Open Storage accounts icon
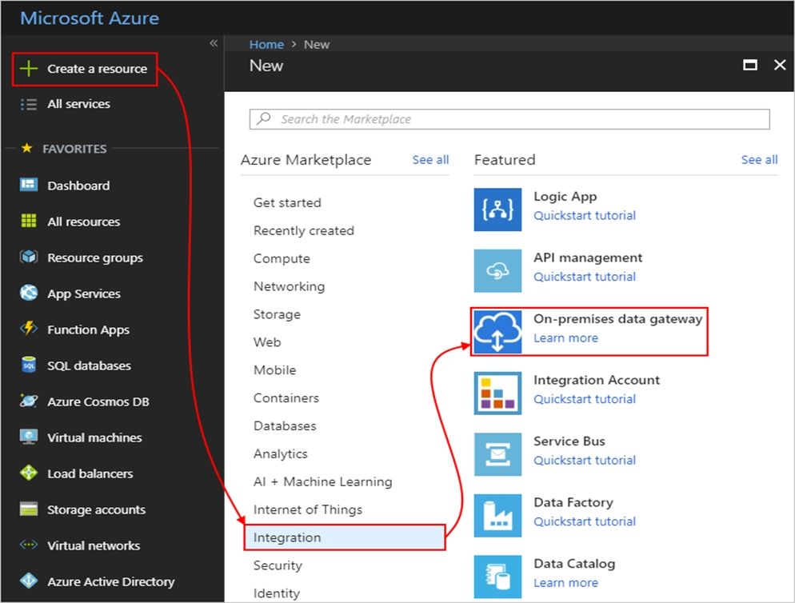Screen dimensions: 795x603 tap(29, 509)
